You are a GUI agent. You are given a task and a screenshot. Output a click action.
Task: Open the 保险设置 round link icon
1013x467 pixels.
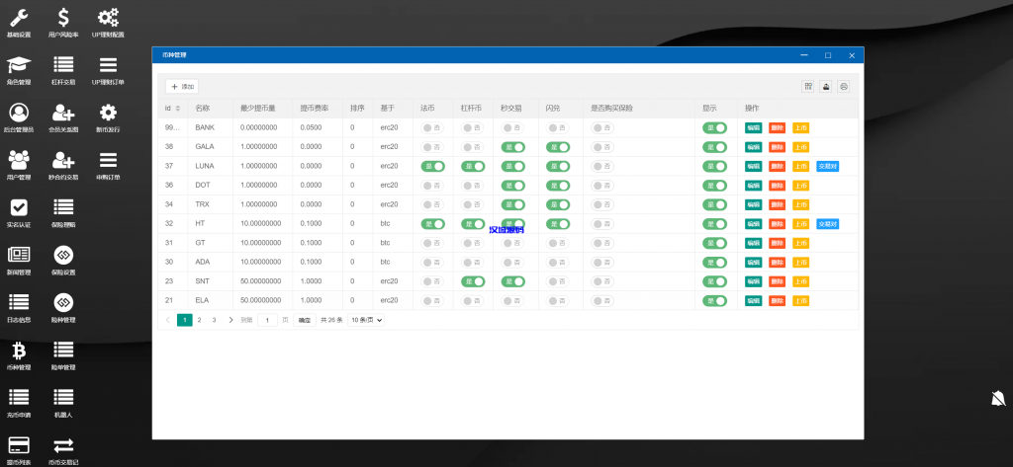(x=63, y=255)
